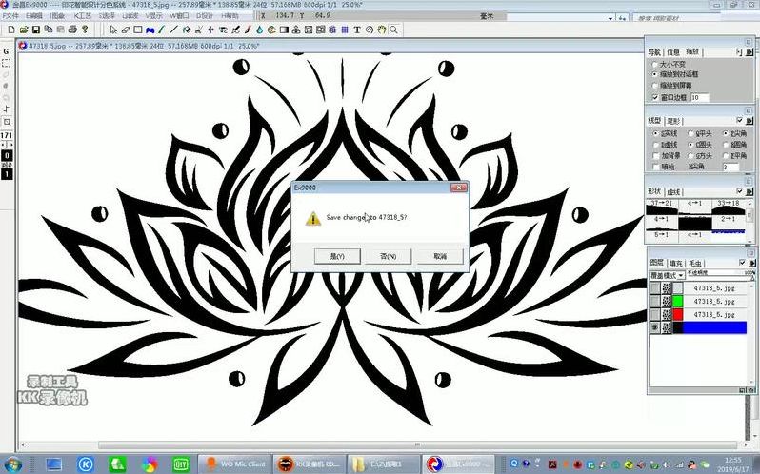Select the Hand pan tool
Screen dimensions: 760x474
tap(381, 30)
